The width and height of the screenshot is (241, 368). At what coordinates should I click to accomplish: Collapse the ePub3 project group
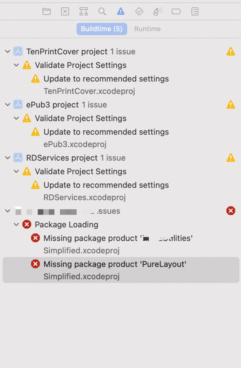pos(8,105)
